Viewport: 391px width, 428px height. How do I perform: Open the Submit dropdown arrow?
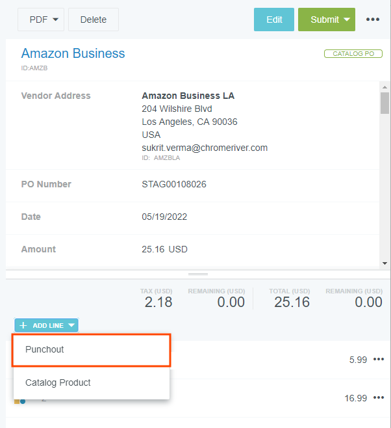click(x=347, y=20)
